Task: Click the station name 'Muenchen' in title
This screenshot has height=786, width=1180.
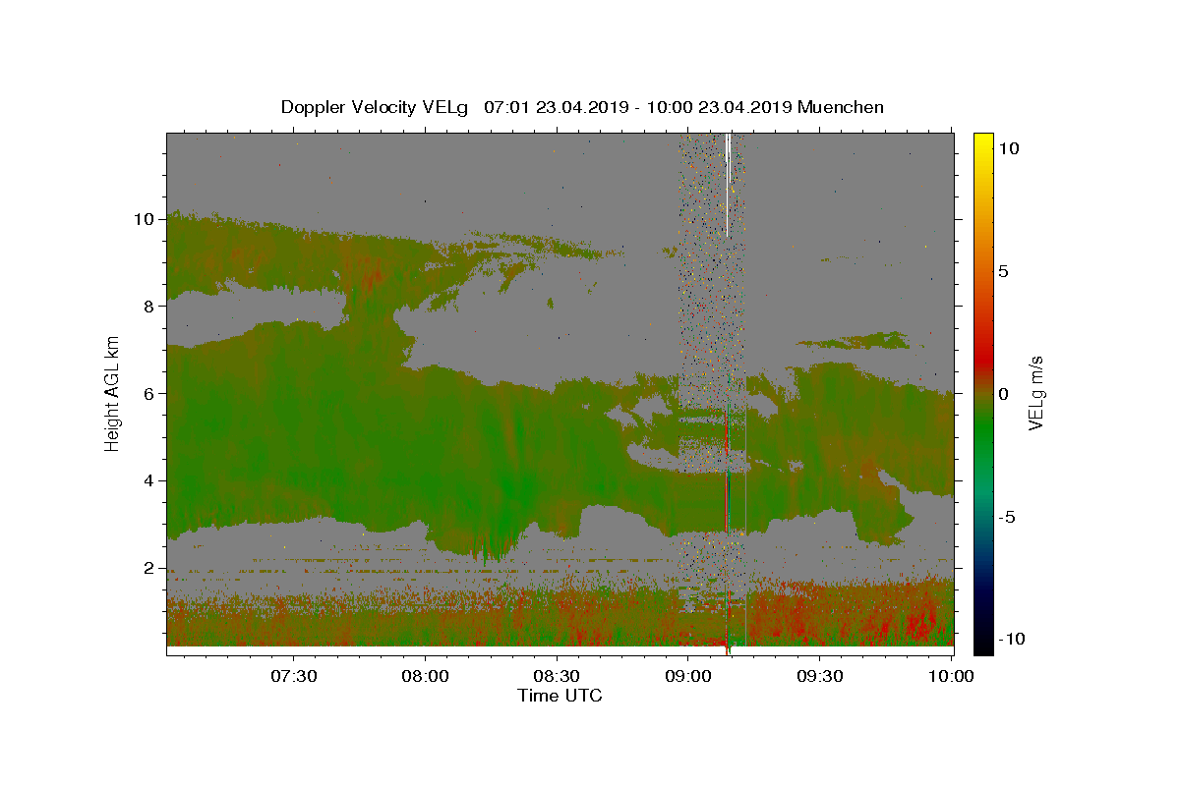Action: 841,107
